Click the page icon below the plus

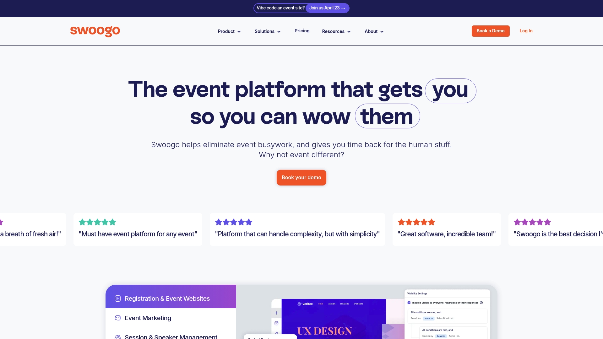click(x=276, y=323)
